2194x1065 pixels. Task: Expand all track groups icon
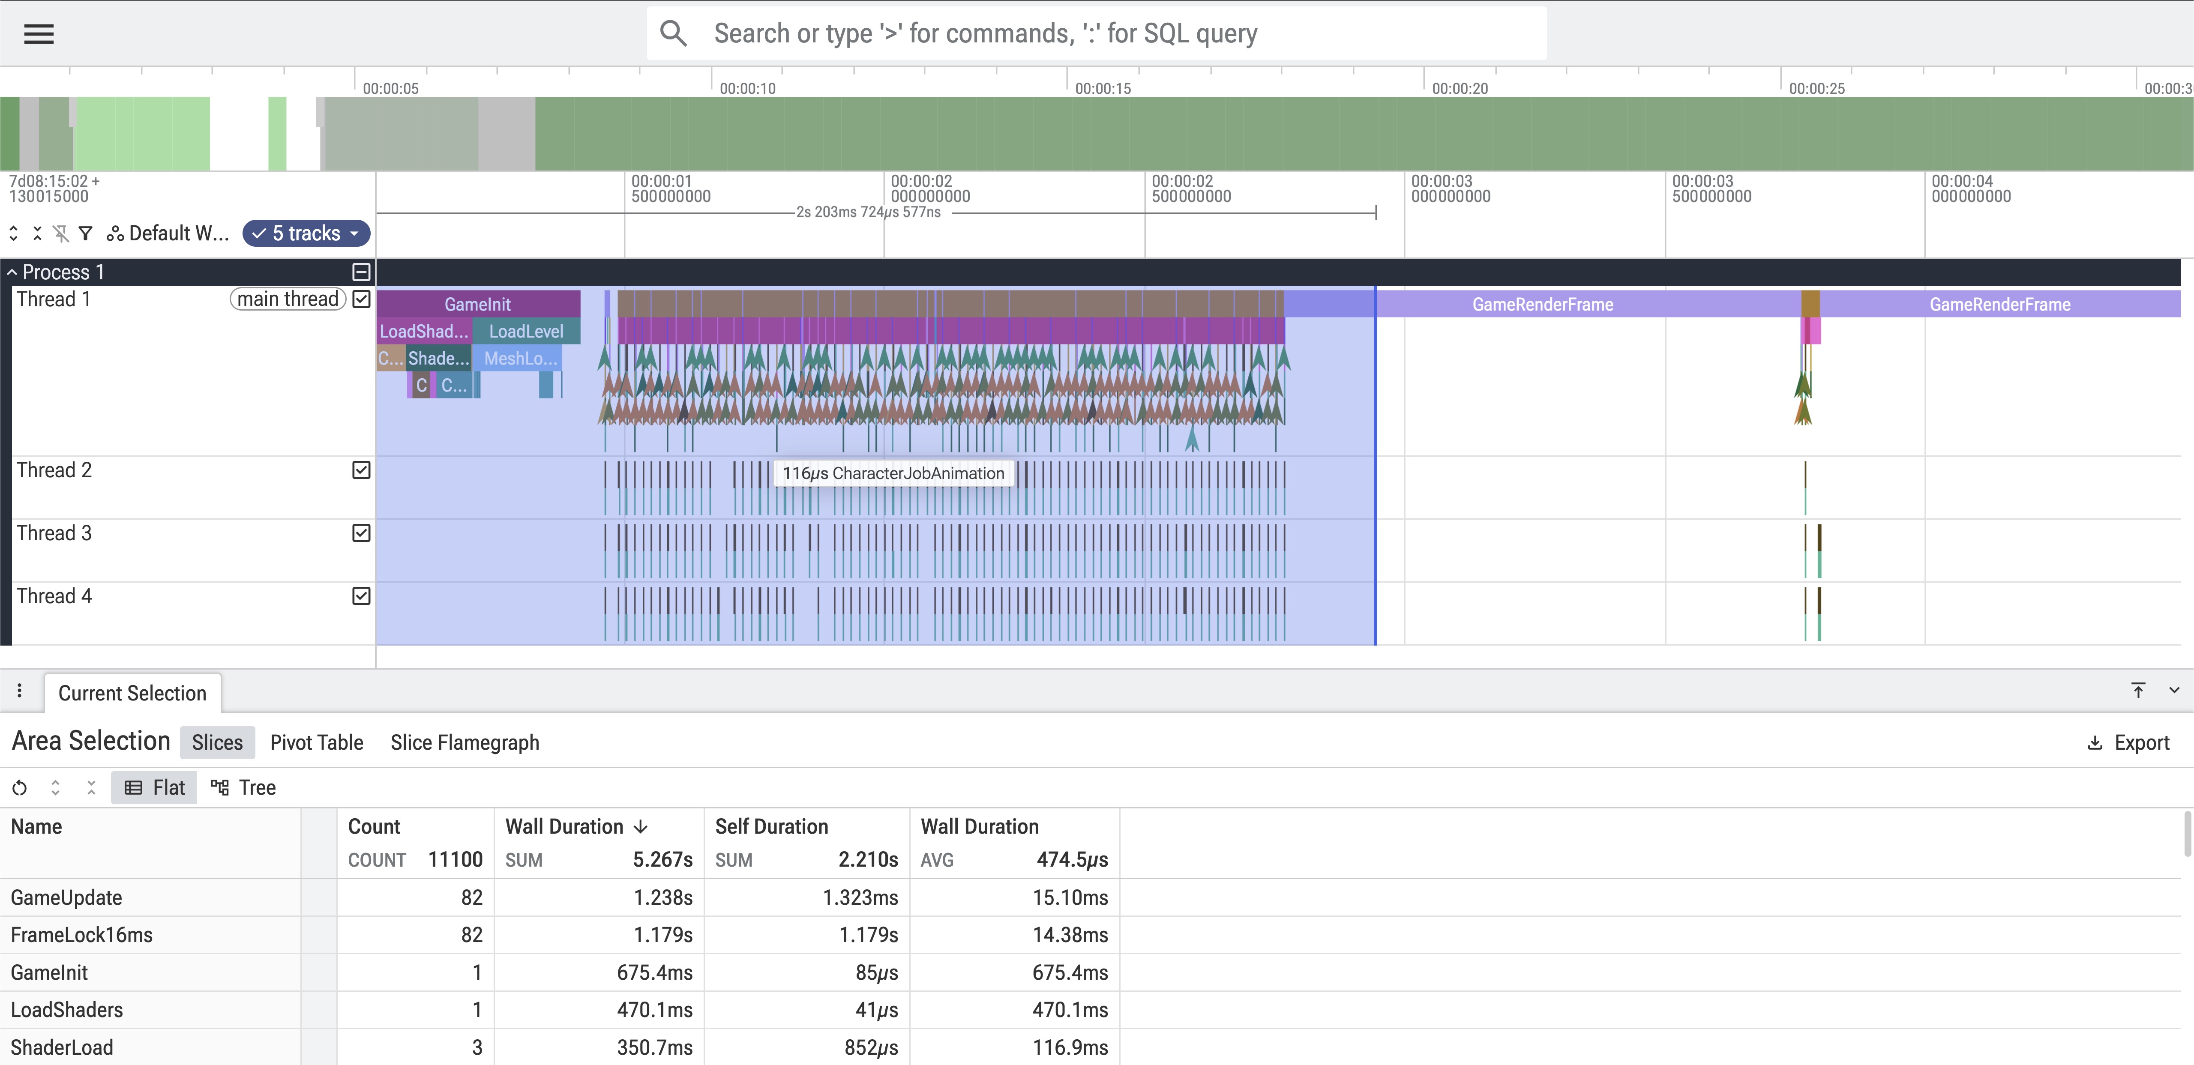coord(14,233)
